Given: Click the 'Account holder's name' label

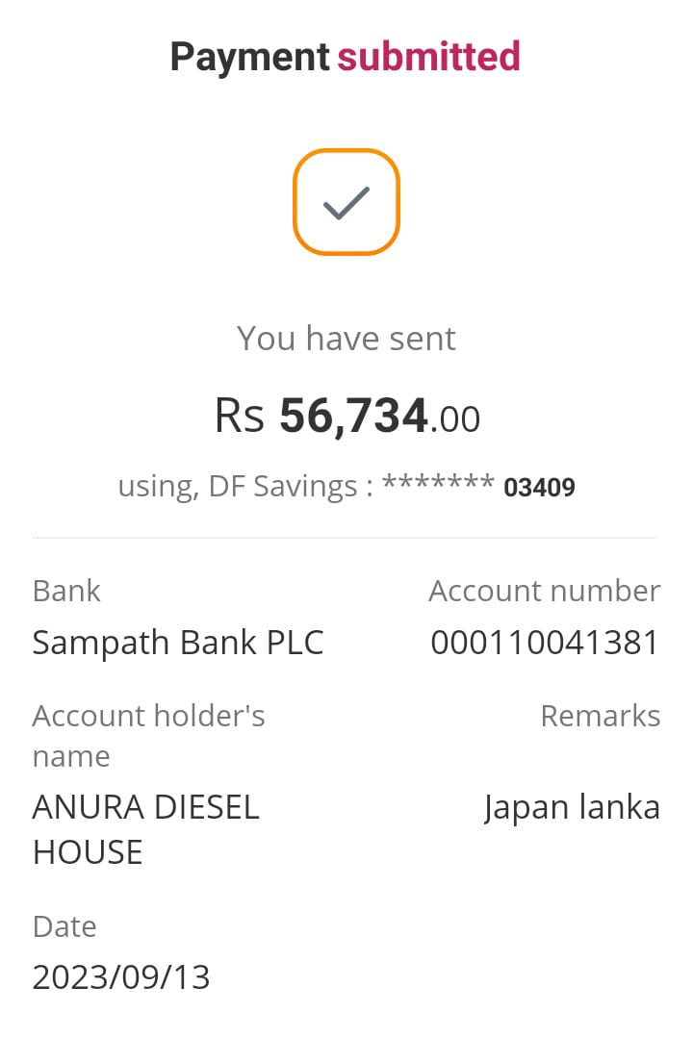Looking at the screenshot, I should coord(148,735).
